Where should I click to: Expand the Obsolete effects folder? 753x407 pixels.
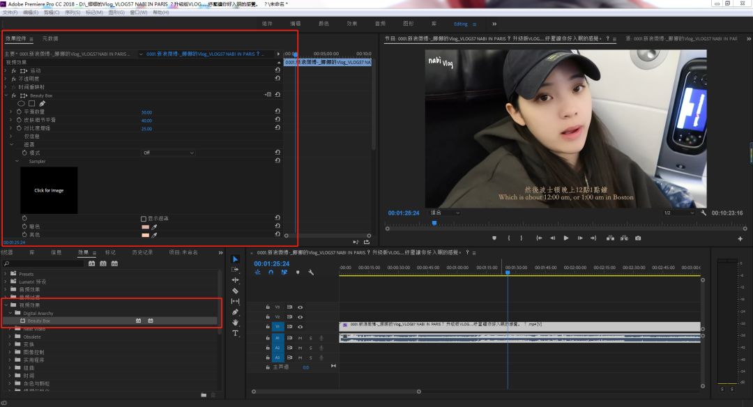(10, 337)
